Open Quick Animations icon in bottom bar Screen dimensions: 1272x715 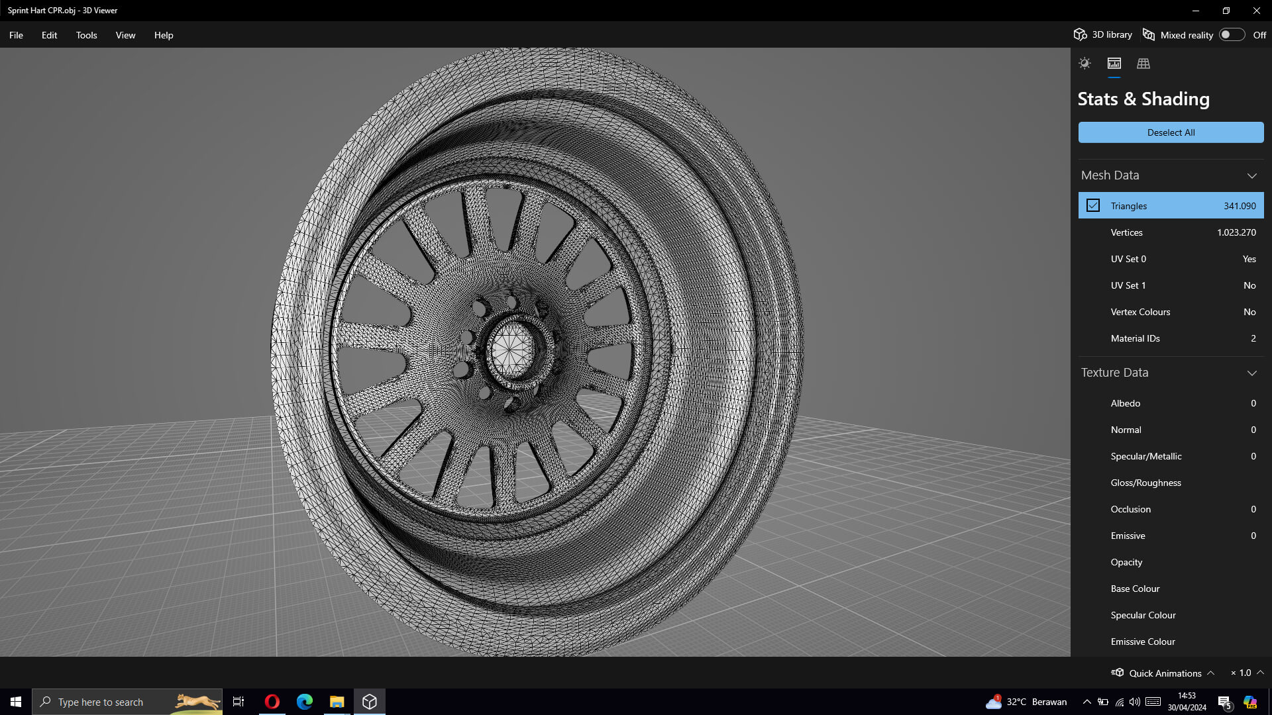(1118, 673)
